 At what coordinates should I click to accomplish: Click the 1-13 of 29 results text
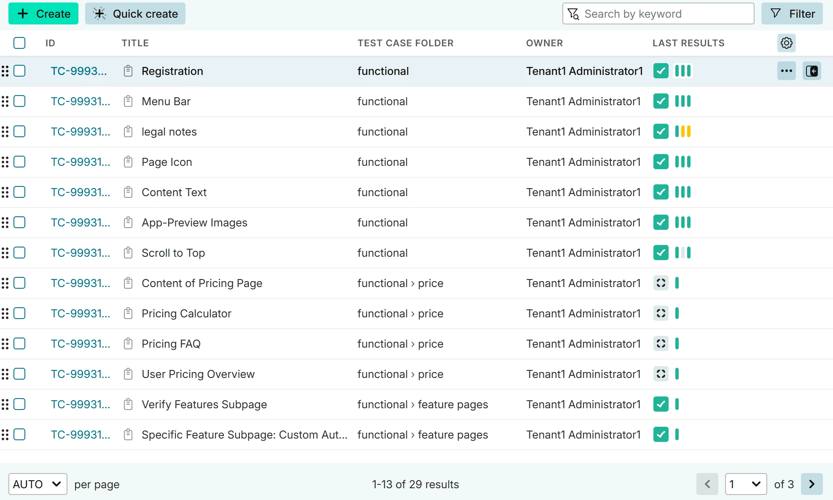415,484
